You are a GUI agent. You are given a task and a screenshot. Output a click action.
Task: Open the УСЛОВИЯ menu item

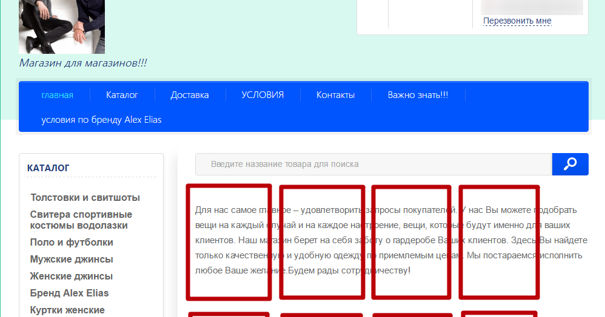pyautogui.click(x=262, y=95)
